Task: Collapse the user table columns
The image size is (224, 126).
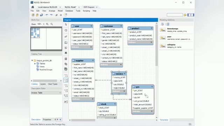Action: tap(91, 26)
